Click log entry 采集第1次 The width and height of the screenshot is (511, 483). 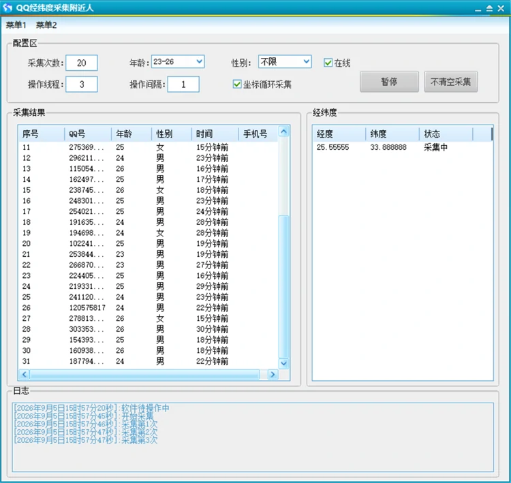85,424
